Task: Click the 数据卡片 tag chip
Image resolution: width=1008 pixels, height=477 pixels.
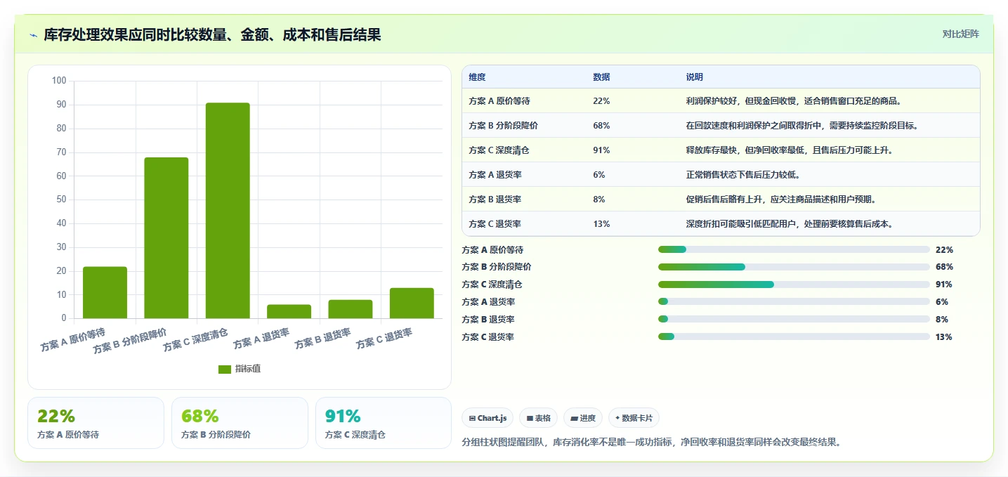Action: click(x=634, y=418)
